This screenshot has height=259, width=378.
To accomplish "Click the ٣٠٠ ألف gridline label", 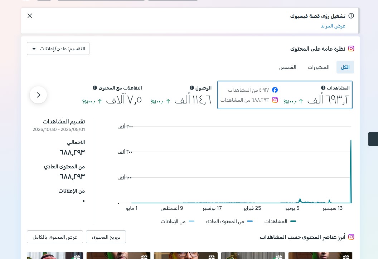I will click(x=125, y=126).
